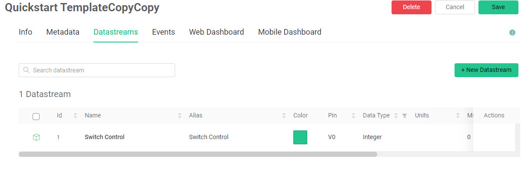Add a datastream with New Datastream button
The width and height of the screenshot is (528, 169).
click(x=486, y=70)
